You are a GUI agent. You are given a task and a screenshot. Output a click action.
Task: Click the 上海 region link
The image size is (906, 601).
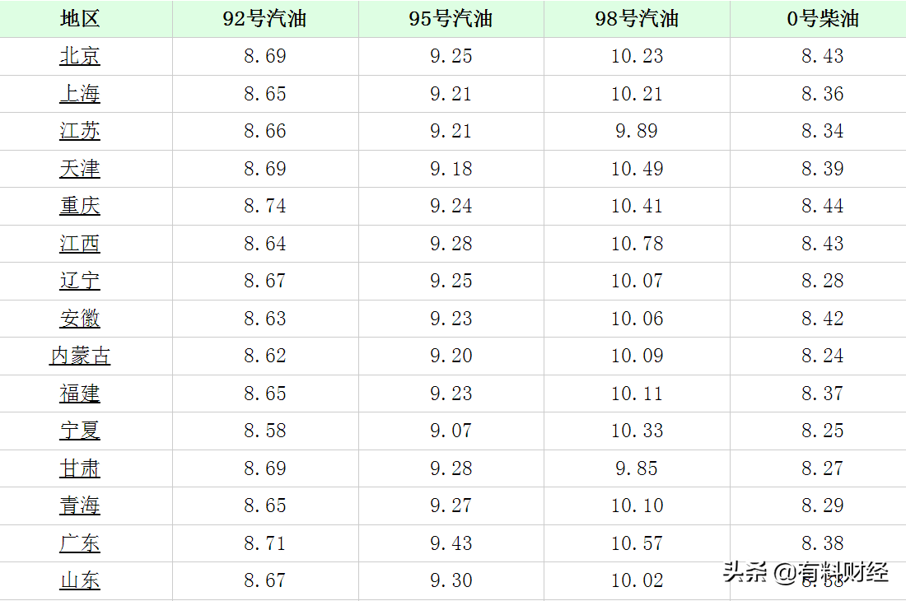coord(80,94)
